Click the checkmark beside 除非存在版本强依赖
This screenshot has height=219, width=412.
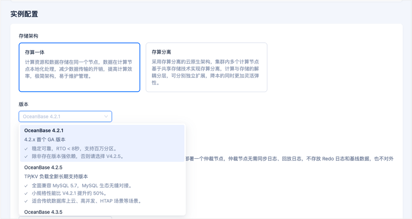coord(26,156)
